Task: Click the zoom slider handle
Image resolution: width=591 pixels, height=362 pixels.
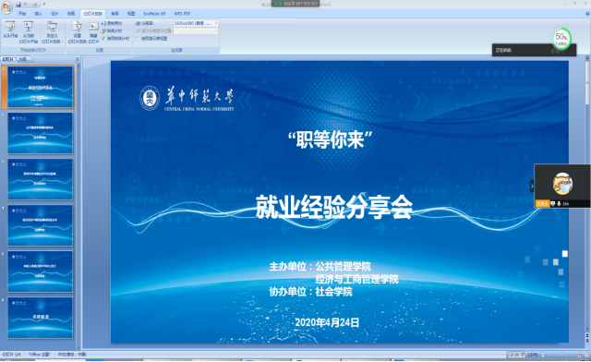Action: pos(561,355)
